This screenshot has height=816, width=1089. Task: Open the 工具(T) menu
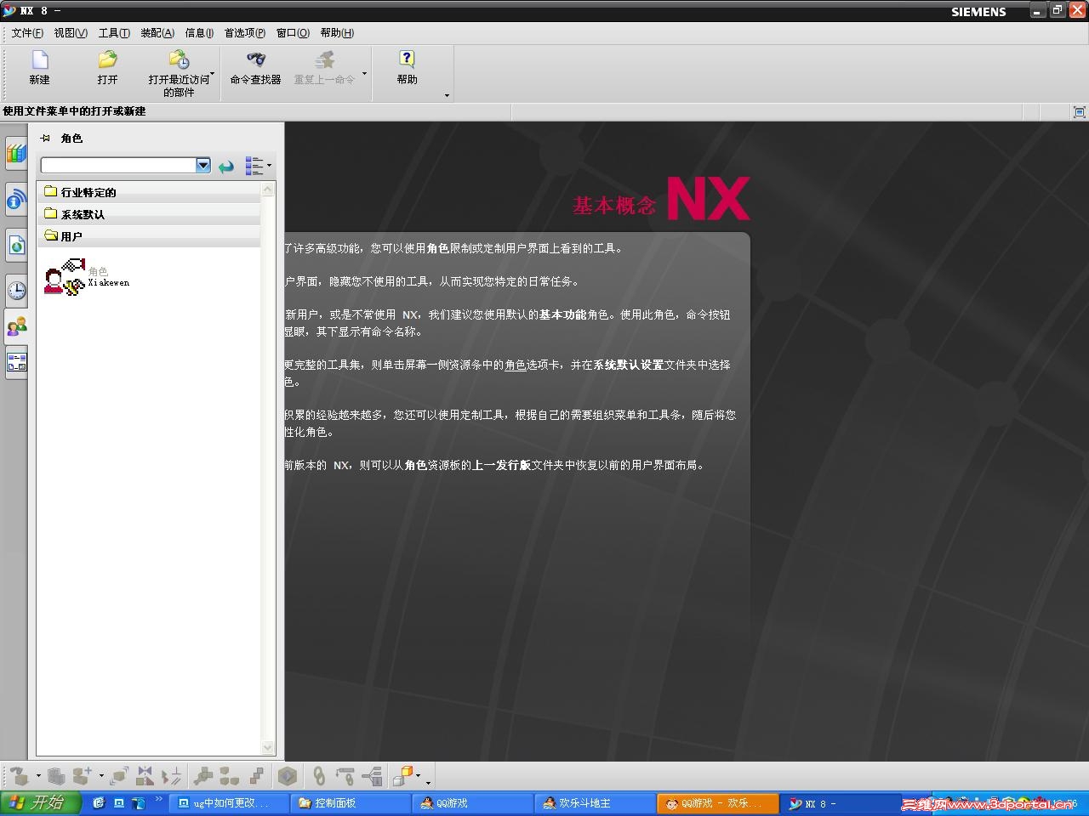[x=114, y=33]
